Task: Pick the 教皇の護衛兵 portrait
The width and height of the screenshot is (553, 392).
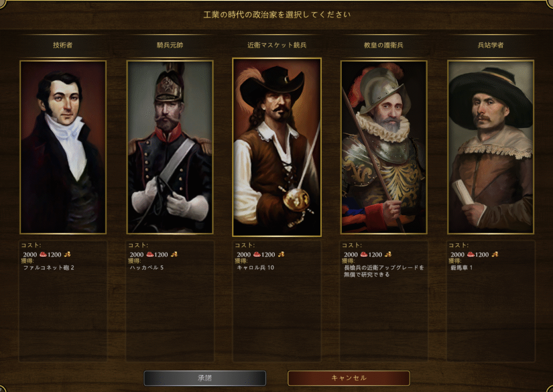Action: [x=384, y=147]
